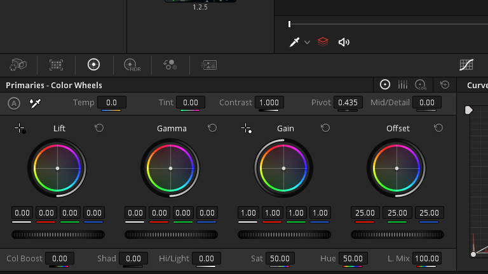Screen dimensions: 488x274
Task: Select the Offset blue value field
Action: pyautogui.click(x=429, y=213)
